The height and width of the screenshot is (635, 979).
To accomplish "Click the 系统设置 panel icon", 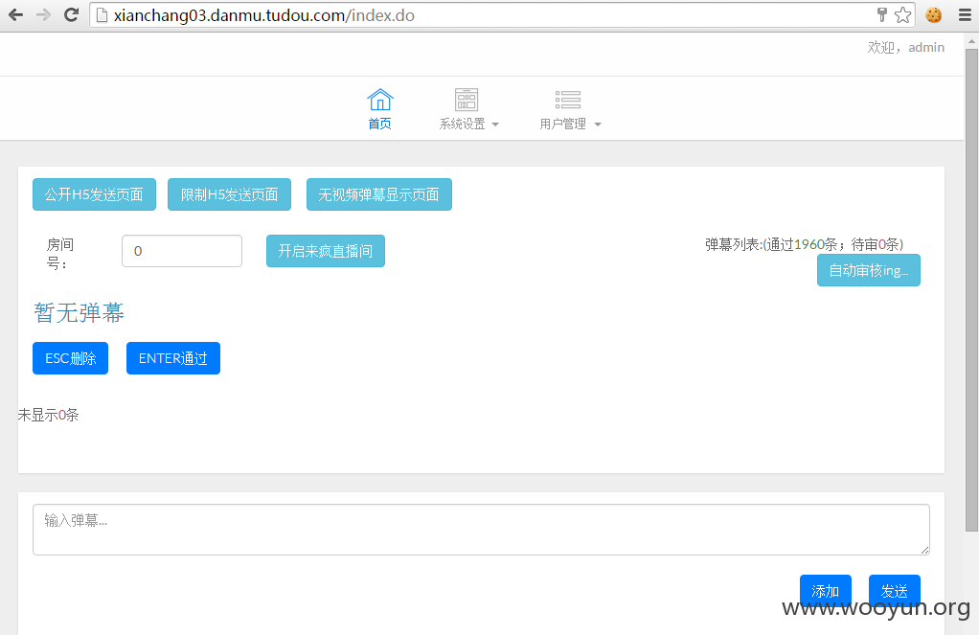I will (467, 100).
